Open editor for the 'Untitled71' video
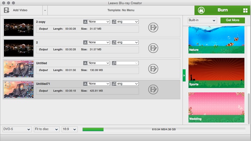 pyautogui.click(x=153, y=89)
